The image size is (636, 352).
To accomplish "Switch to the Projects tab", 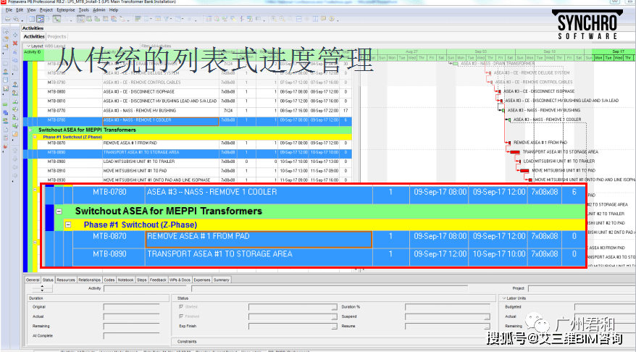I will 57,36.
